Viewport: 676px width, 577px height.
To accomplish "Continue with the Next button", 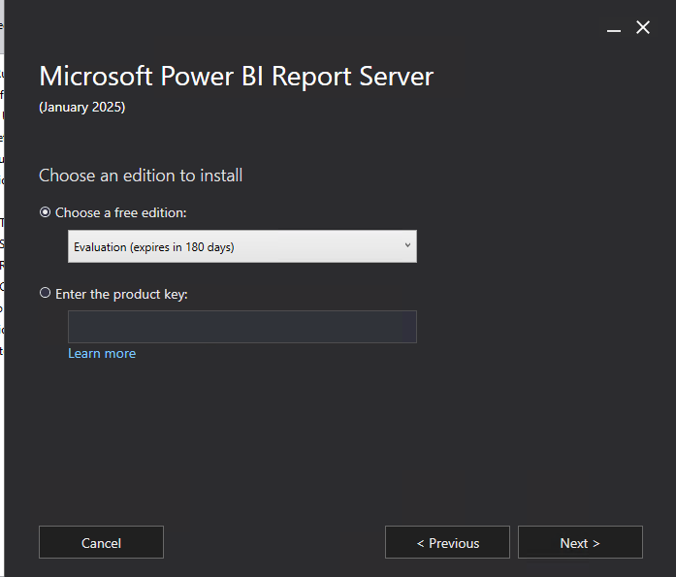I will point(580,542).
